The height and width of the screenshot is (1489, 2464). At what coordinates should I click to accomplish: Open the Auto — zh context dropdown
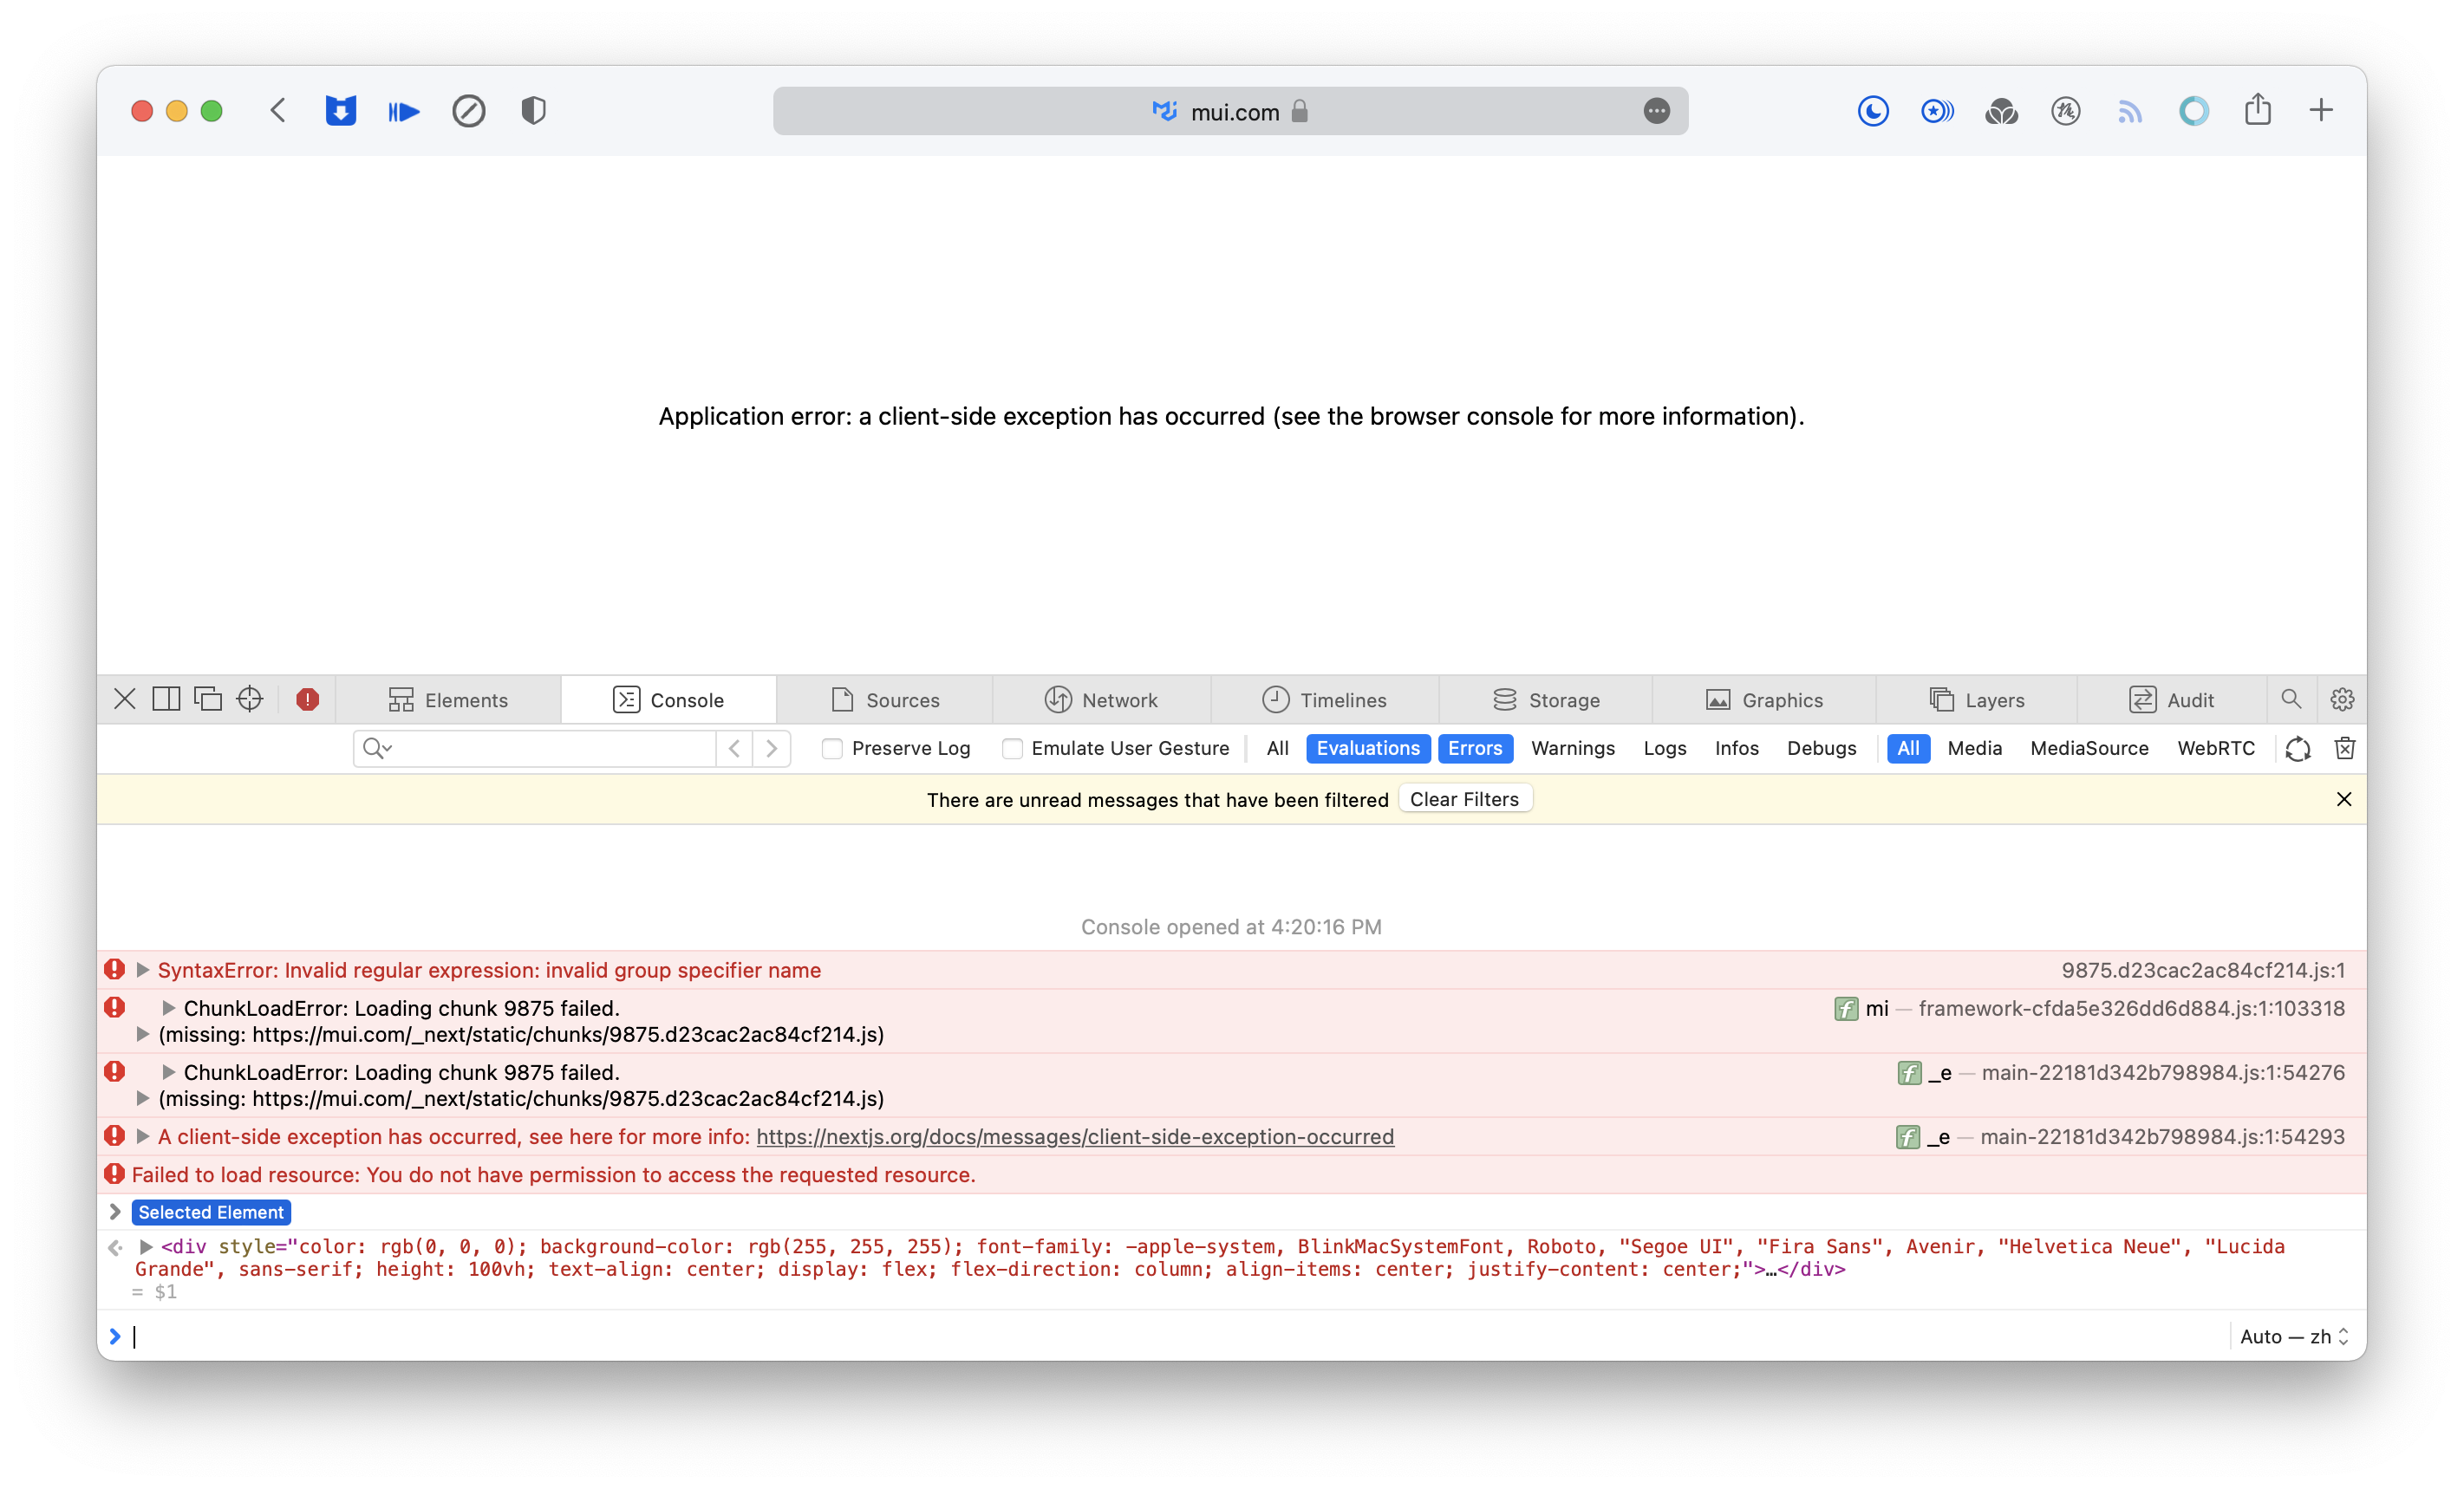pos(2294,1337)
